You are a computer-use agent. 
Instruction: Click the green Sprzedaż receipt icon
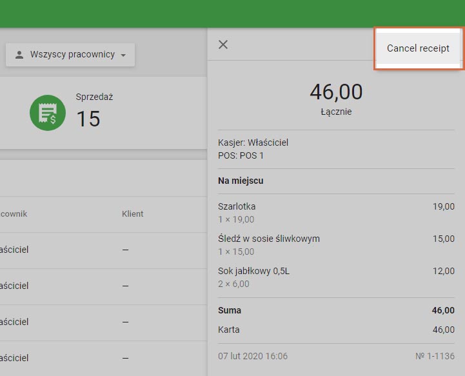click(48, 113)
